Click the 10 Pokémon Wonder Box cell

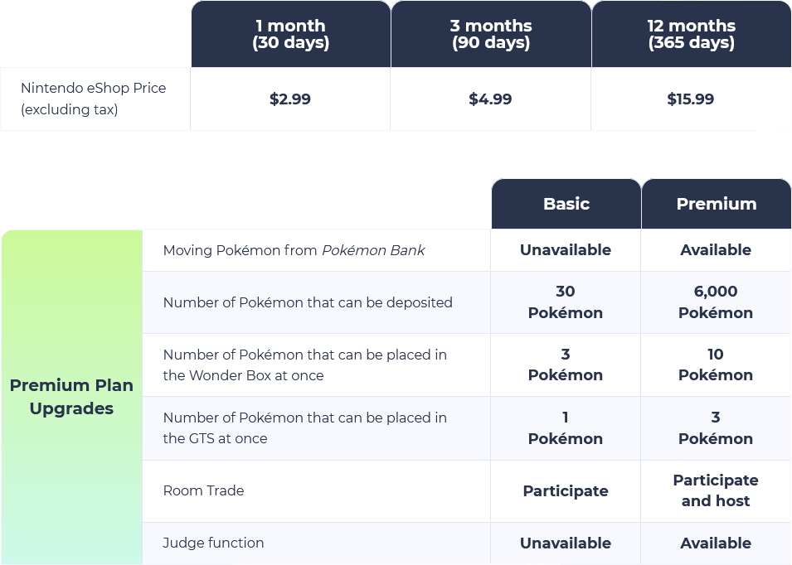pyautogui.click(x=716, y=365)
